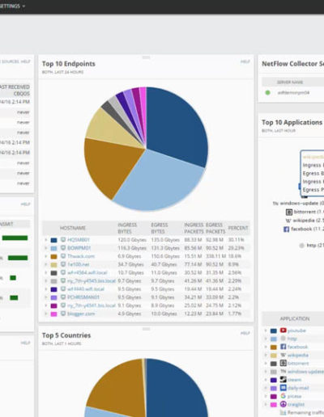The width and height of the screenshot is (324, 417).
Task: Click the bittorrent icon in Application table
Action: click(x=283, y=363)
